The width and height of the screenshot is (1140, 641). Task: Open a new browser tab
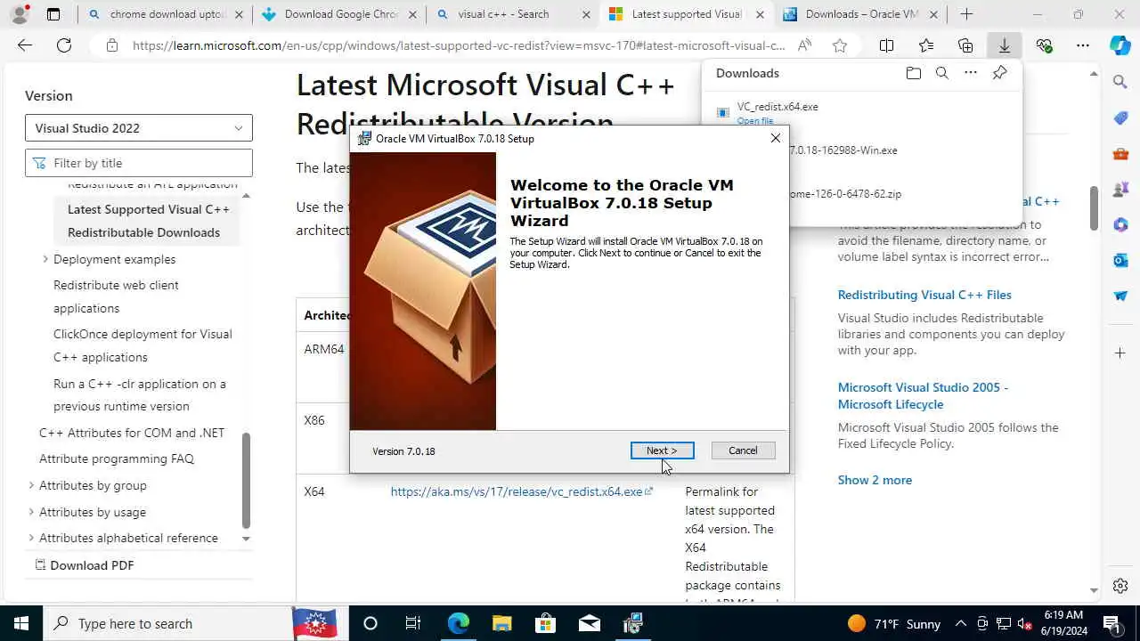click(966, 14)
